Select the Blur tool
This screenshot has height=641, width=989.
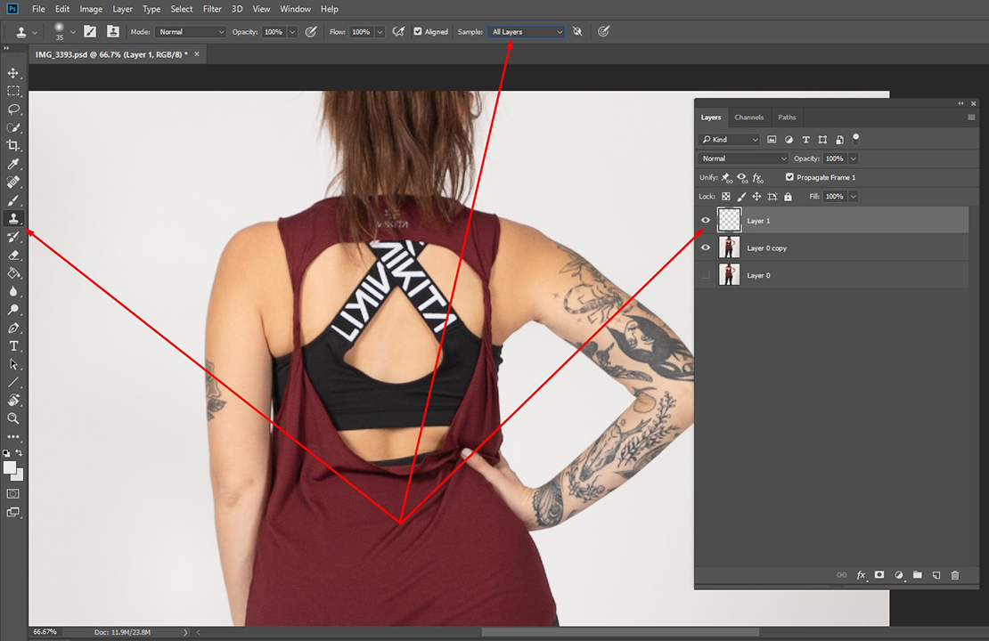click(x=13, y=292)
